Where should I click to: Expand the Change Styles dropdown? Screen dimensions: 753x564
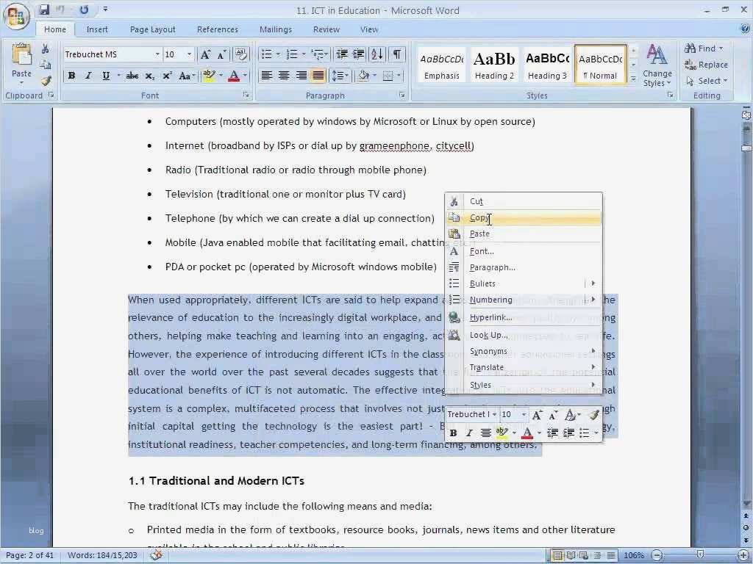(657, 70)
